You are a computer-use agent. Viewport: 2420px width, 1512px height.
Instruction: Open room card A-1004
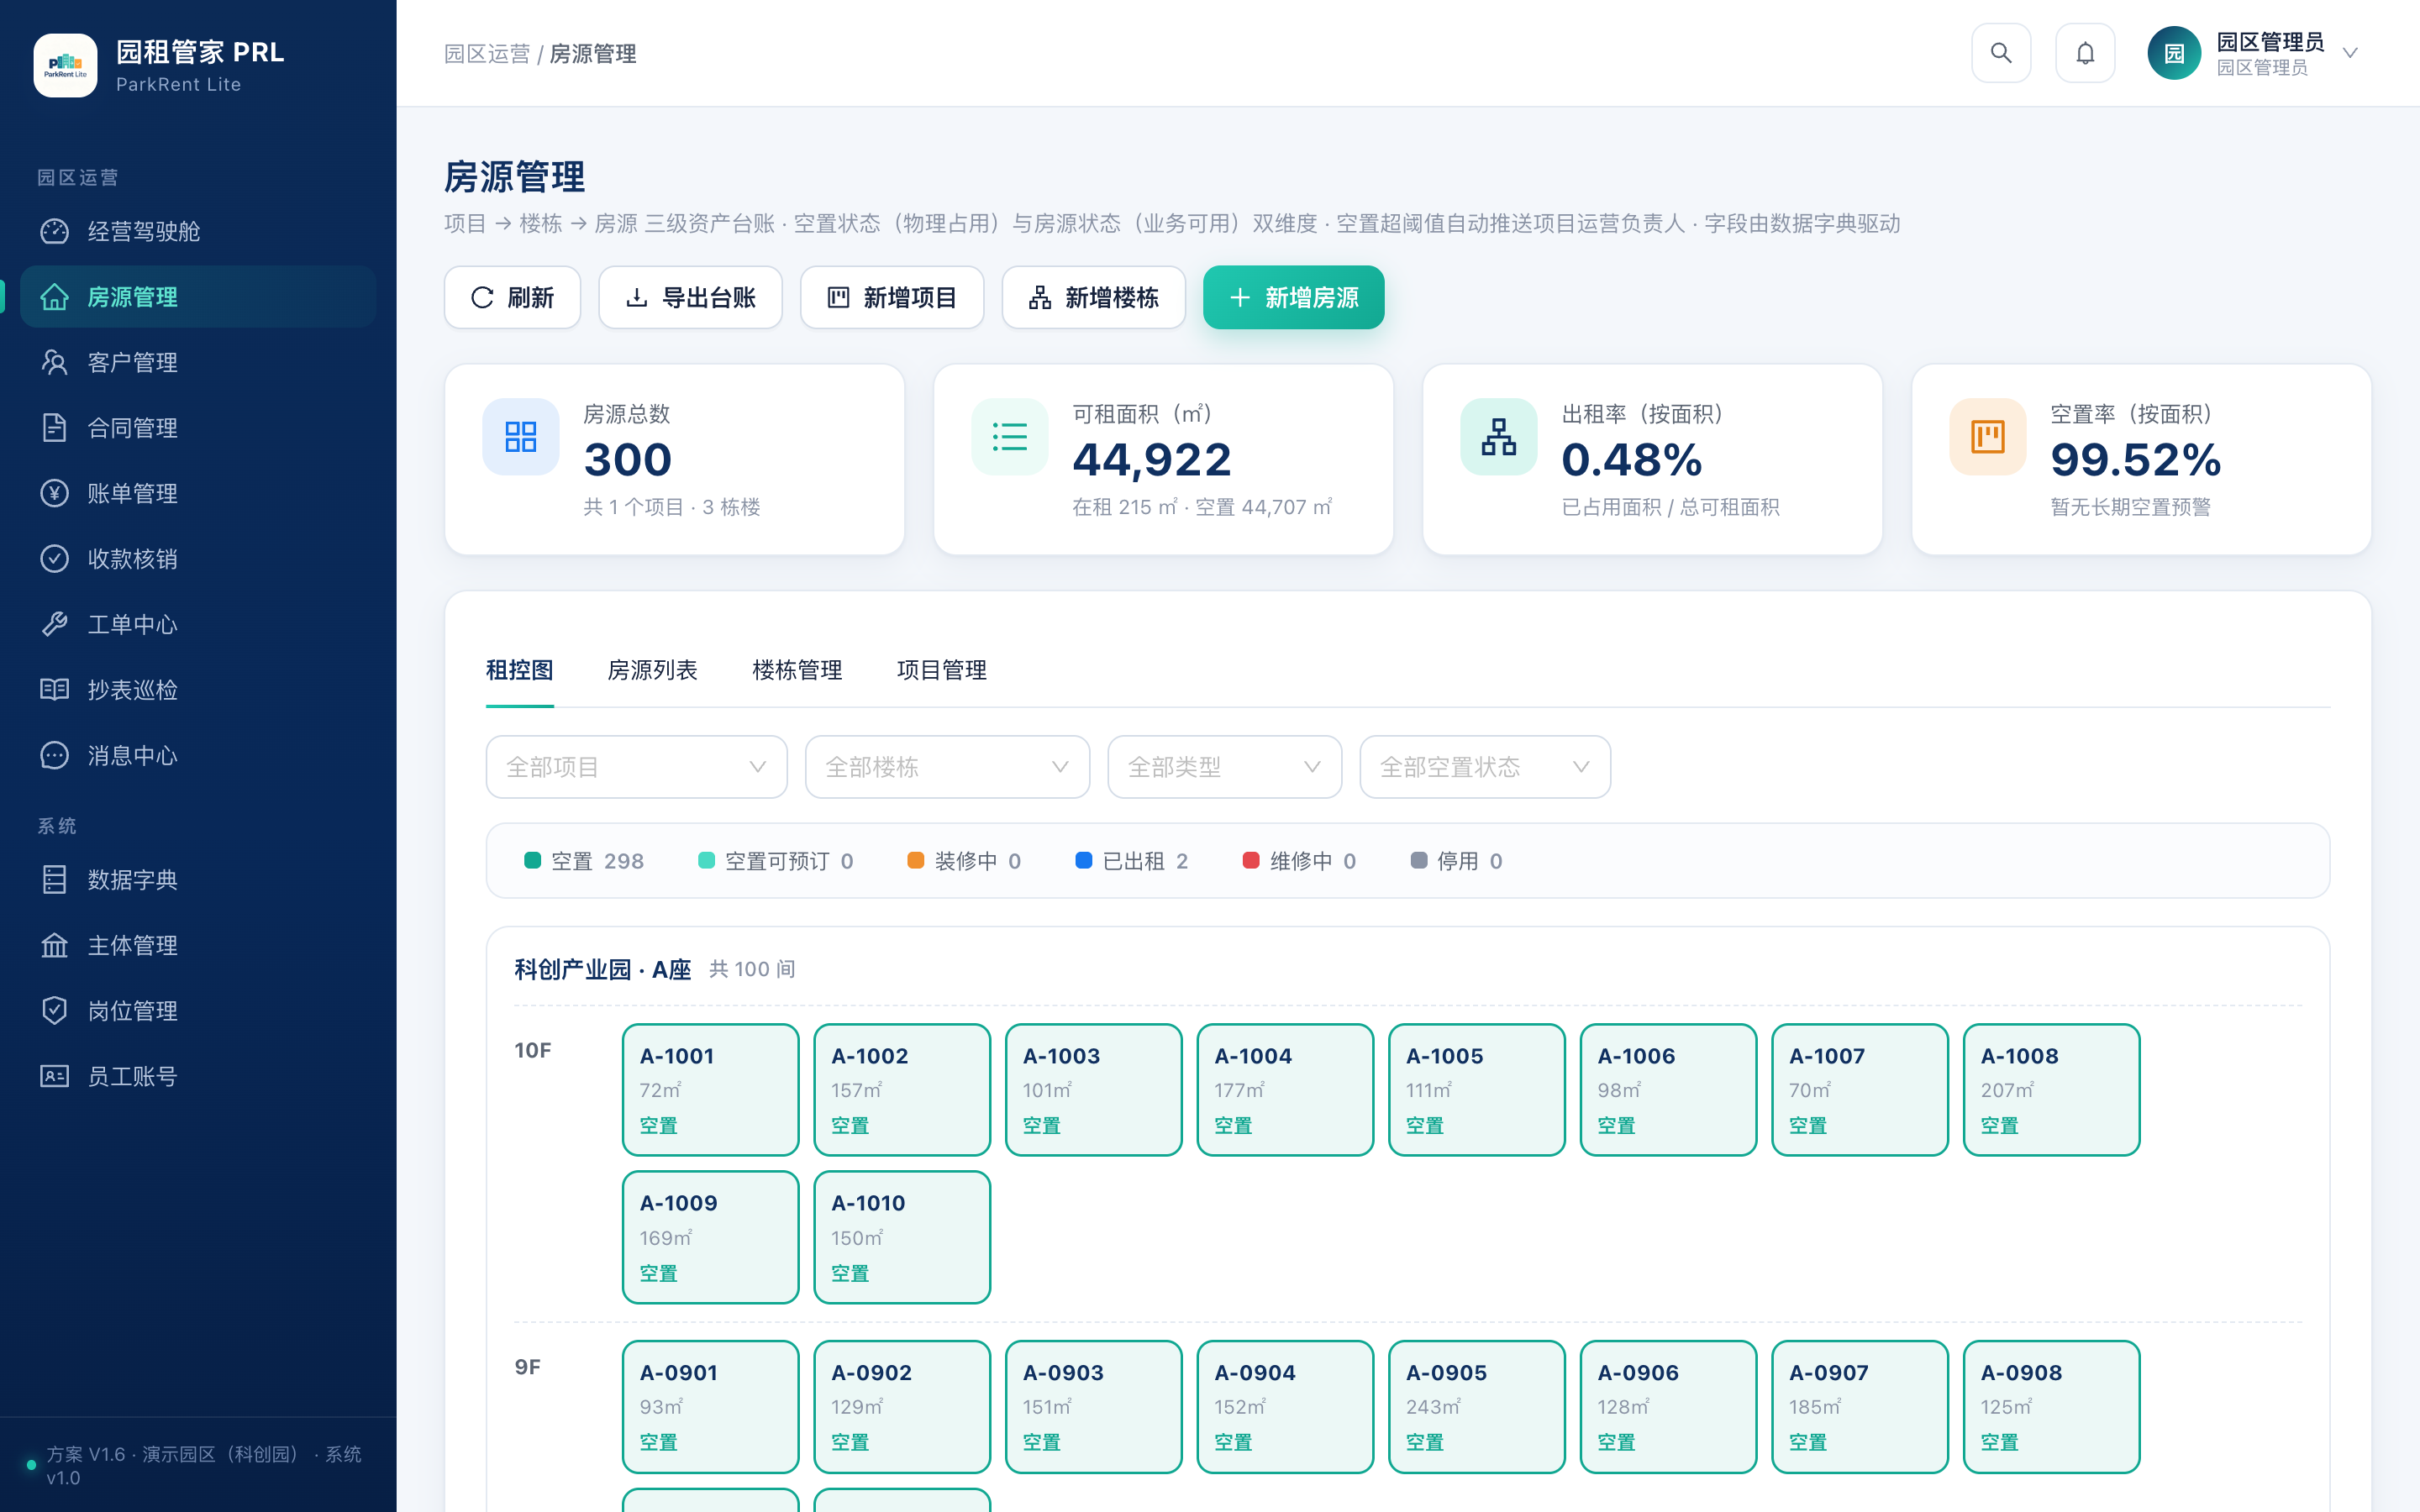[x=1285, y=1090]
